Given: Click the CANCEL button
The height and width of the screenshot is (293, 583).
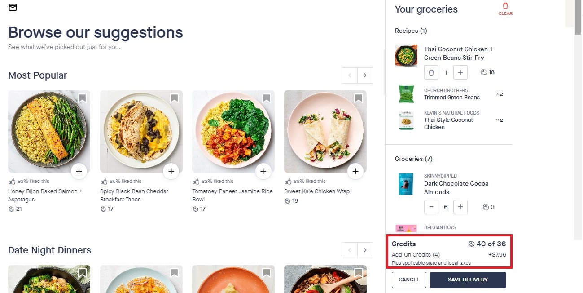Looking at the screenshot, I should [x=408, y=280].
